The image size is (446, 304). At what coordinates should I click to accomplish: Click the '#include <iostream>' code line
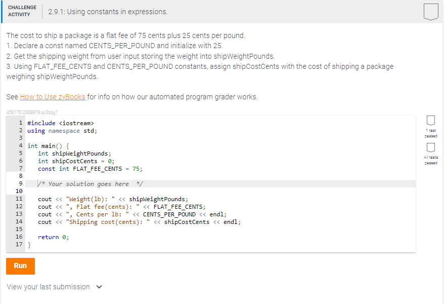tap(61, 123)
